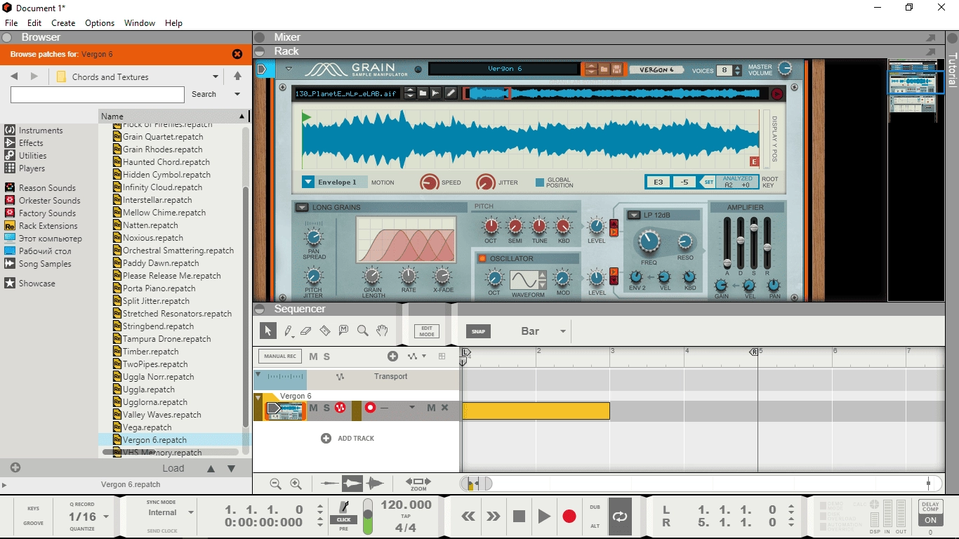This screenshot has width=959, height=539.
Task: Select the Pencil tool
Action: (287, 331)
